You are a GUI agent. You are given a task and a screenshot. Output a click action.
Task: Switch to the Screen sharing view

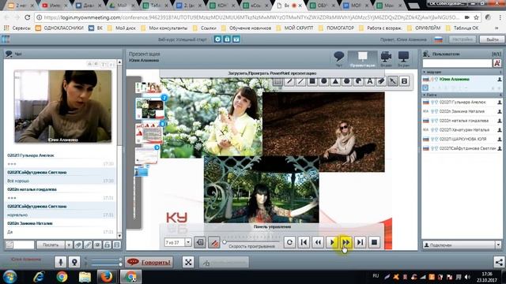point(403,59)
